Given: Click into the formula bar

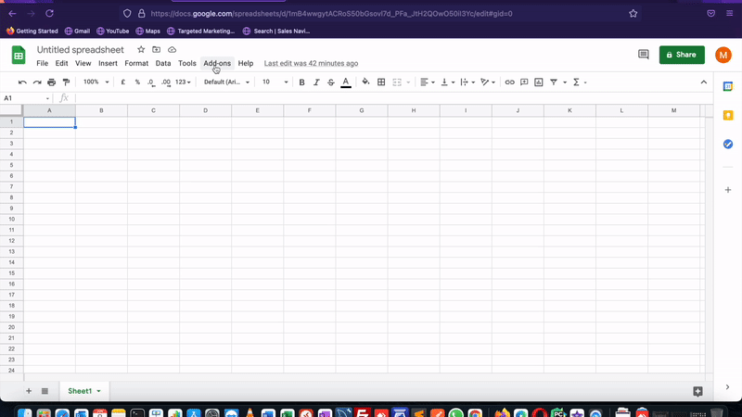Looking at the screenshot, I should (x=392, y=98).
